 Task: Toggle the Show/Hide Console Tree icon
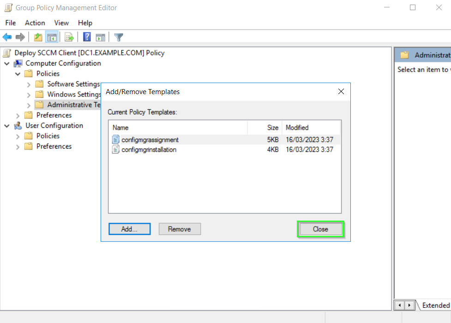(x=52, y=37)
